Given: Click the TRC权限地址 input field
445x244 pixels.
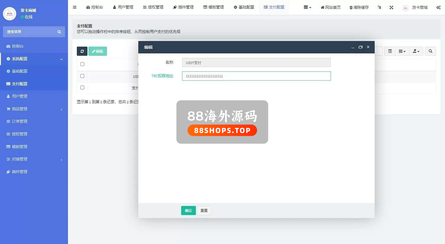Looking at the screenshot, I should (256, 76).
